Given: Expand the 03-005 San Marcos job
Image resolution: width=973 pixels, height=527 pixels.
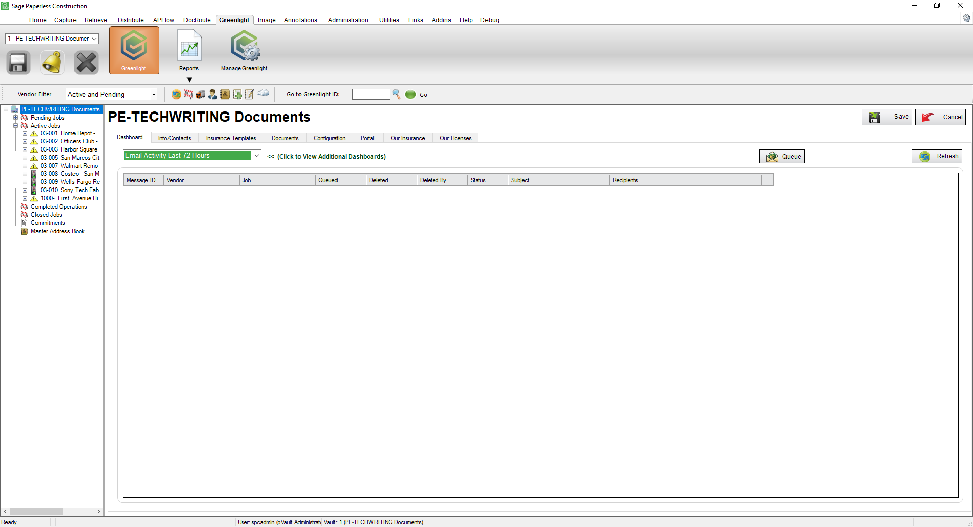Looking at the screenshot, I should pyautogui.click(x=25, y=158).
